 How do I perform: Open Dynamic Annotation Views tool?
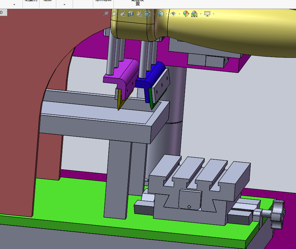point(139,14)
